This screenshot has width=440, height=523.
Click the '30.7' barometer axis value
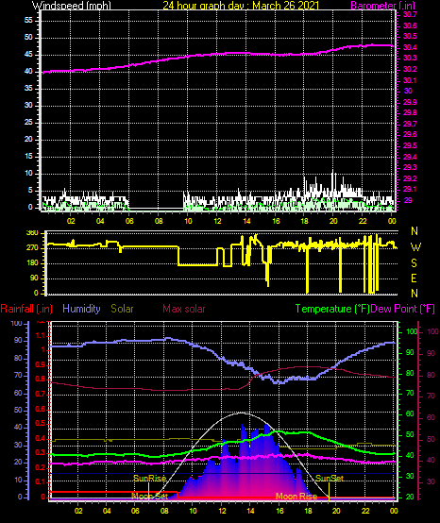coord(410,14)
